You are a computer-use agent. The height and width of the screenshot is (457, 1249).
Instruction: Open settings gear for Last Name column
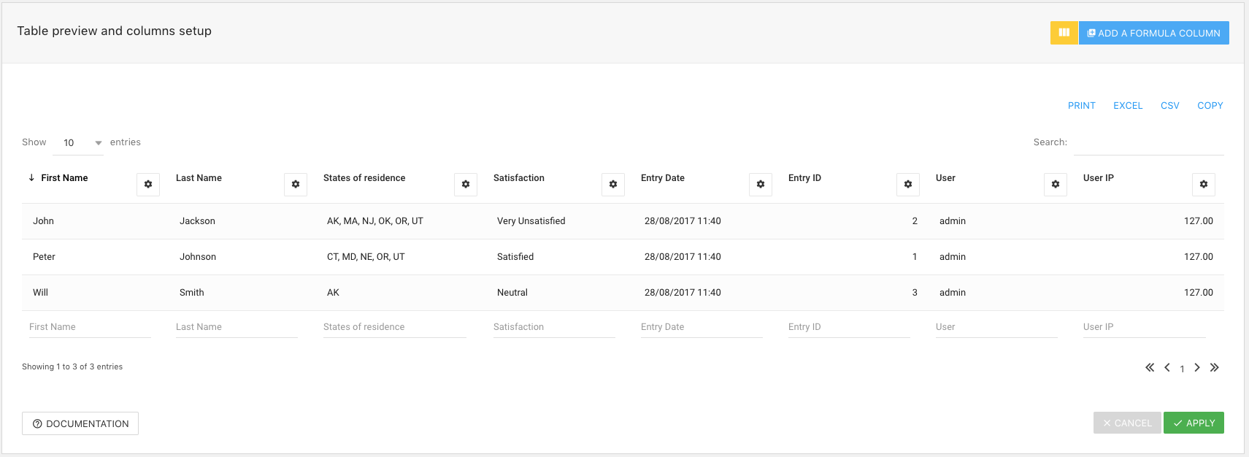click(x=296, y=185)
